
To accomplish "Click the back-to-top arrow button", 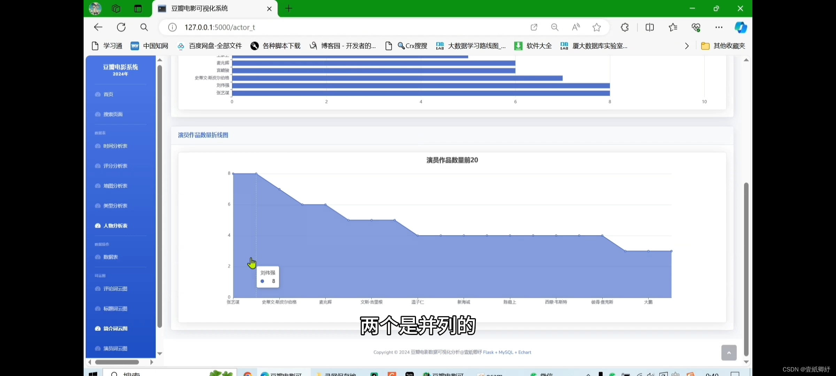I will coord(729,353).
